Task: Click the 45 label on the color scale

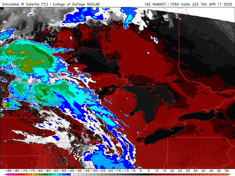Action: pos(211,171)
